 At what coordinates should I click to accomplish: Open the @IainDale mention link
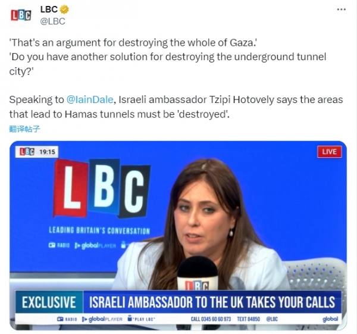(90, 99)
